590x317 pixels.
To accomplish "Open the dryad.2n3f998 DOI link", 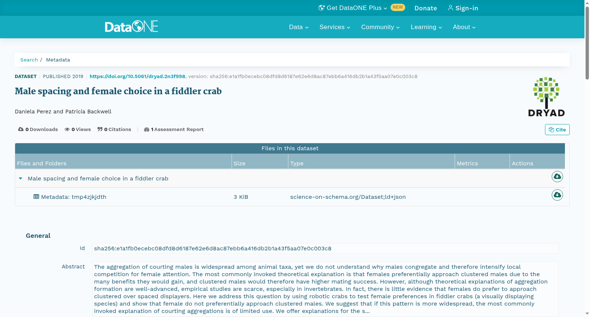I will coord(137,76).
